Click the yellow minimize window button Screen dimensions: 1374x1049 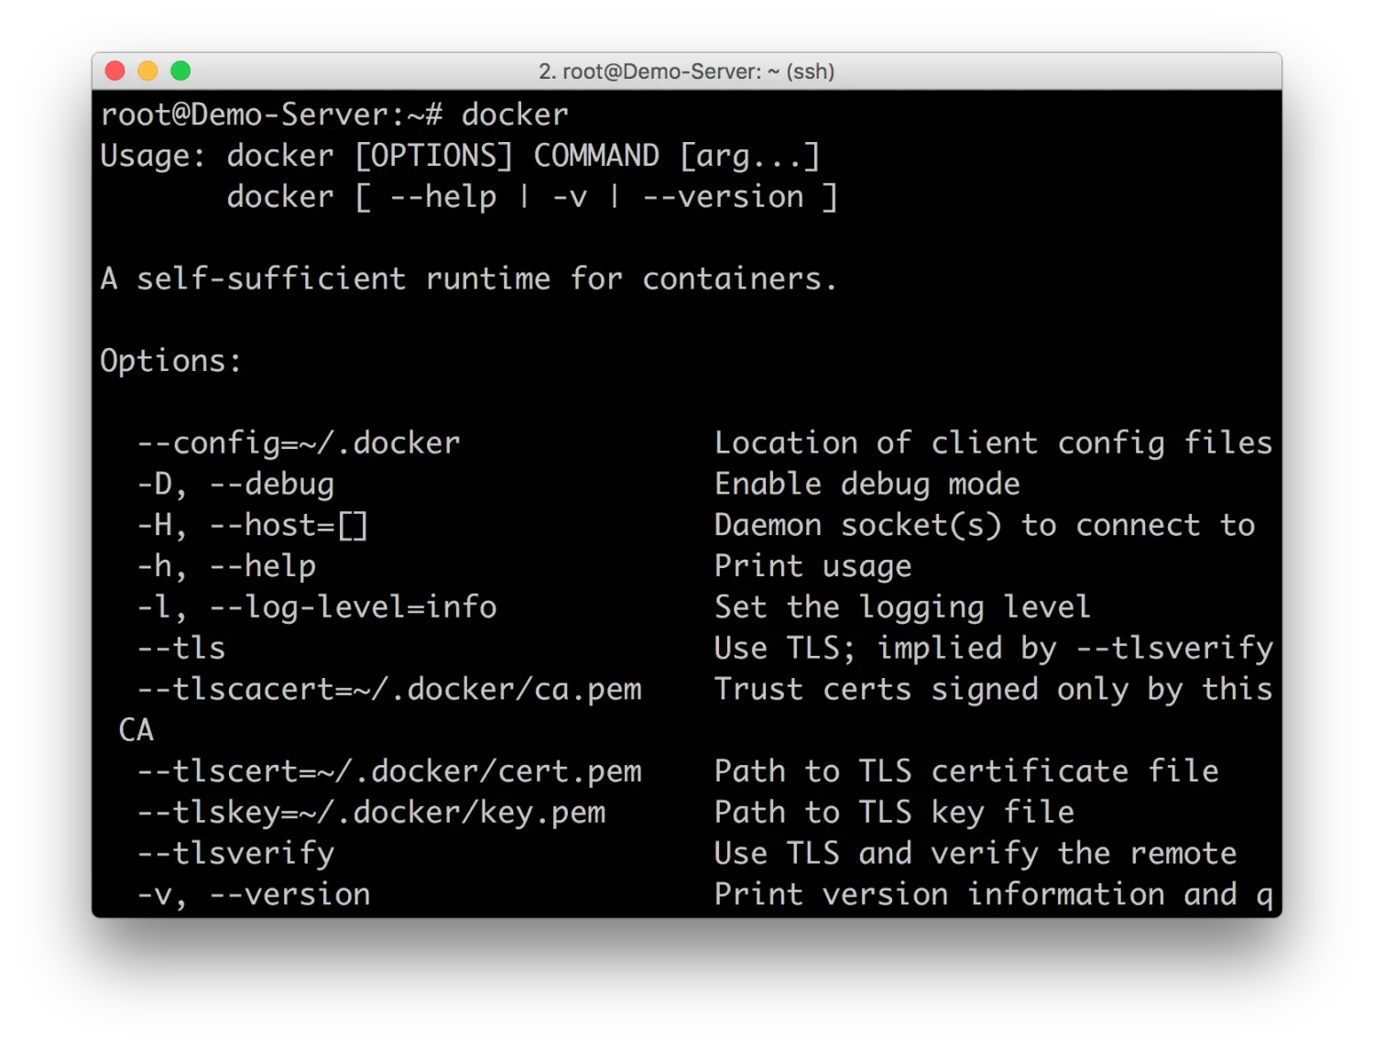point(147,71)
